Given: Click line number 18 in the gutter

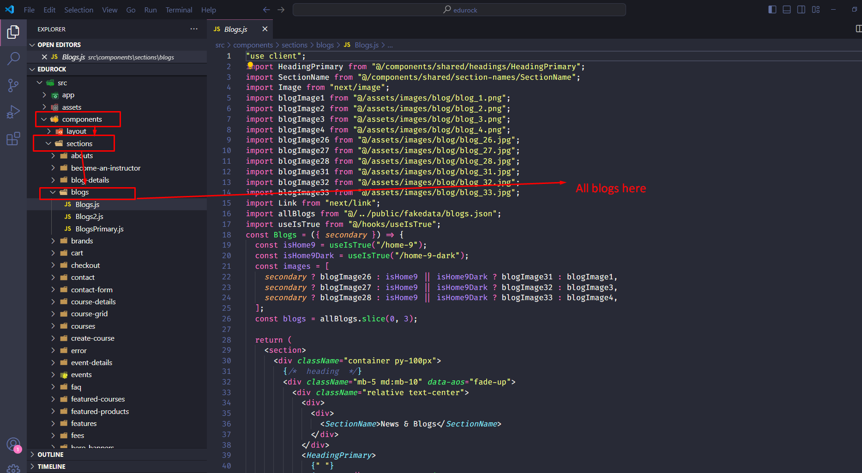Looking at the screenshot, I should (227, 235).
